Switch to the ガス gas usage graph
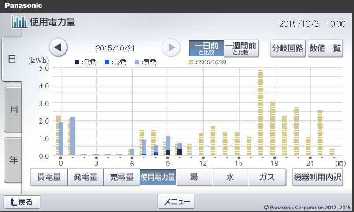354x212 pixels. click(x=266, y=178)
